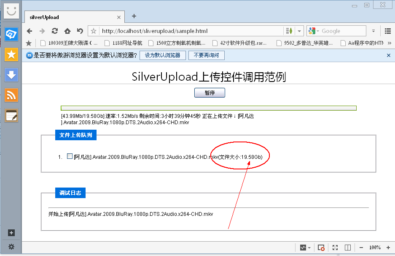Close the silverUpload tab
This screenshot has height=256, width=395.
coord(119,17)
